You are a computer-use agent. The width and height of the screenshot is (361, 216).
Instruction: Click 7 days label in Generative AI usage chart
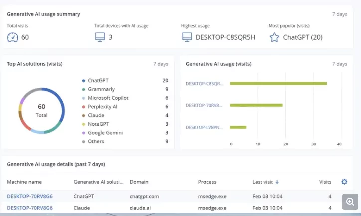coord(340,64)
